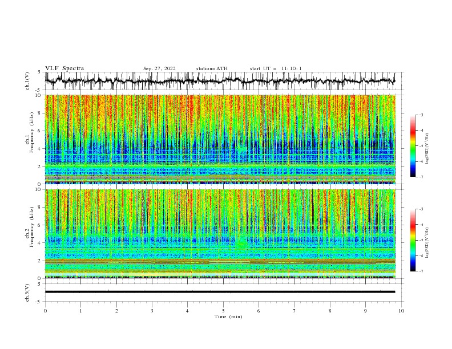Click time axis tick label "4"
This screenshot has height=349, width=452.
(187, 311)
